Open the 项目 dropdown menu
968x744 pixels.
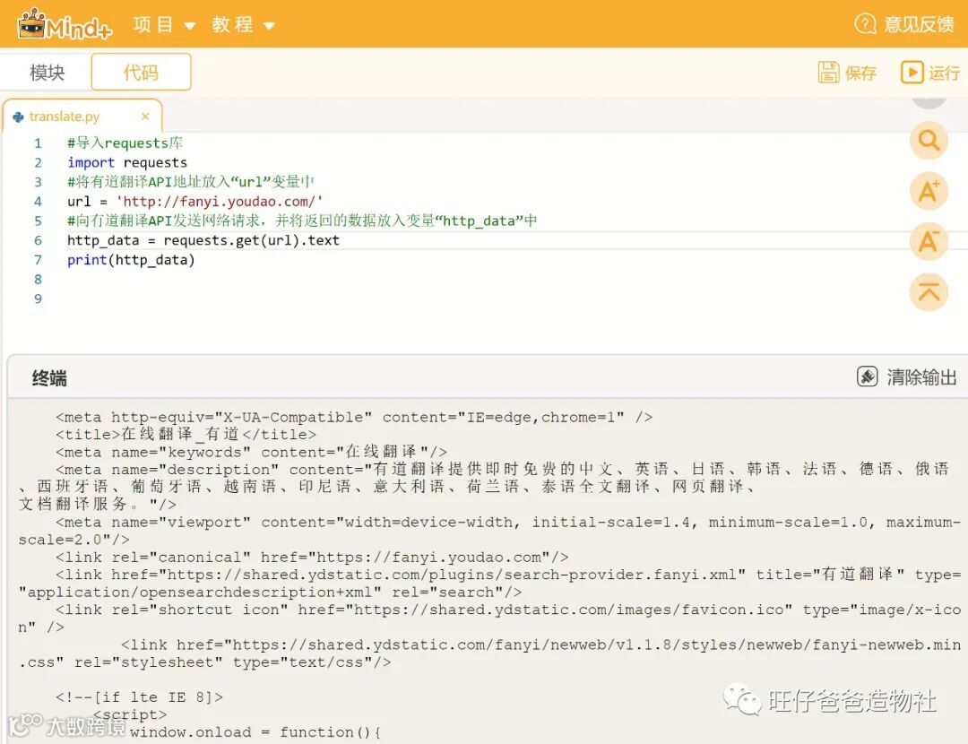[164, 25]
